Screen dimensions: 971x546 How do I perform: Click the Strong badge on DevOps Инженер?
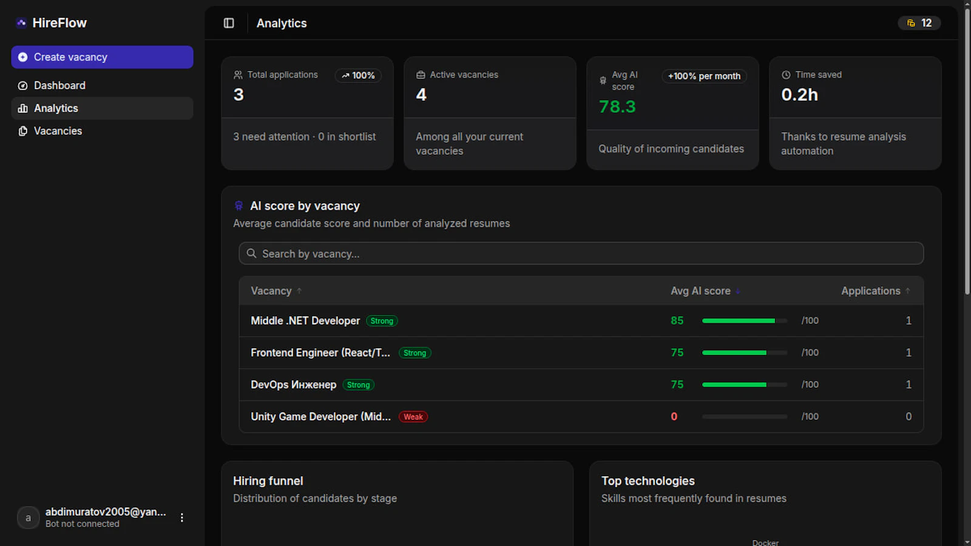pyautogui.click(x=358, y=385)
